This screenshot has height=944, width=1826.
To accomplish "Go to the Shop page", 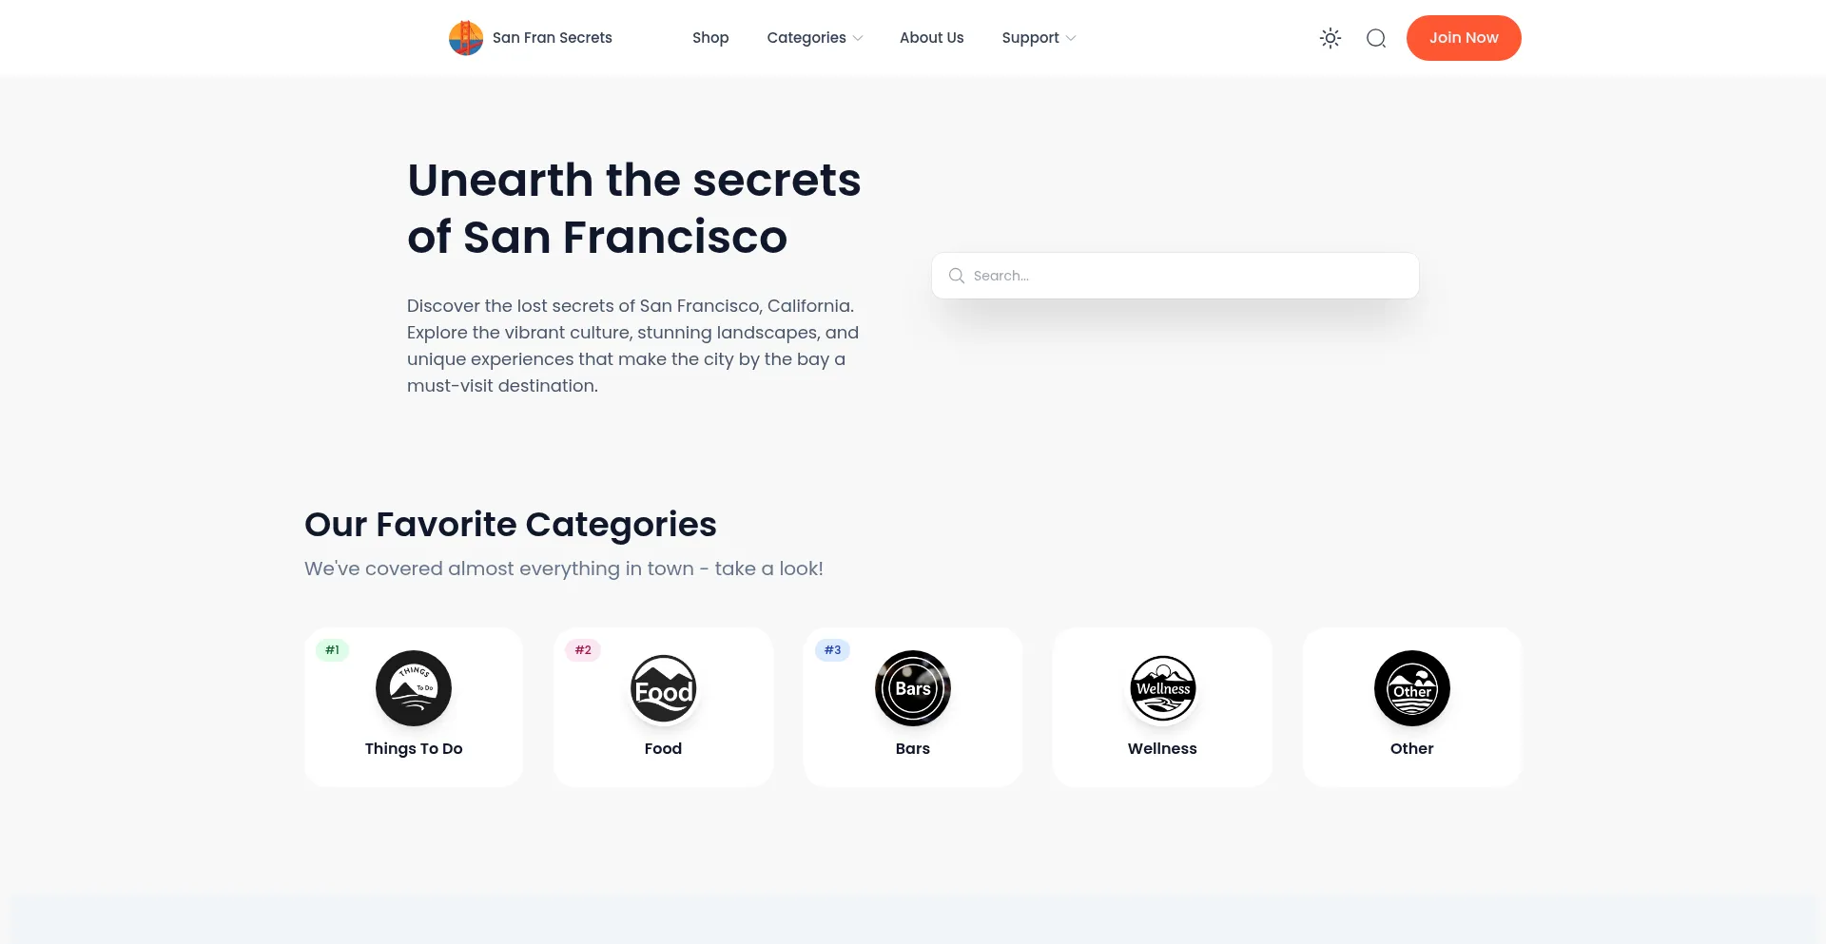I will (710, 38).
